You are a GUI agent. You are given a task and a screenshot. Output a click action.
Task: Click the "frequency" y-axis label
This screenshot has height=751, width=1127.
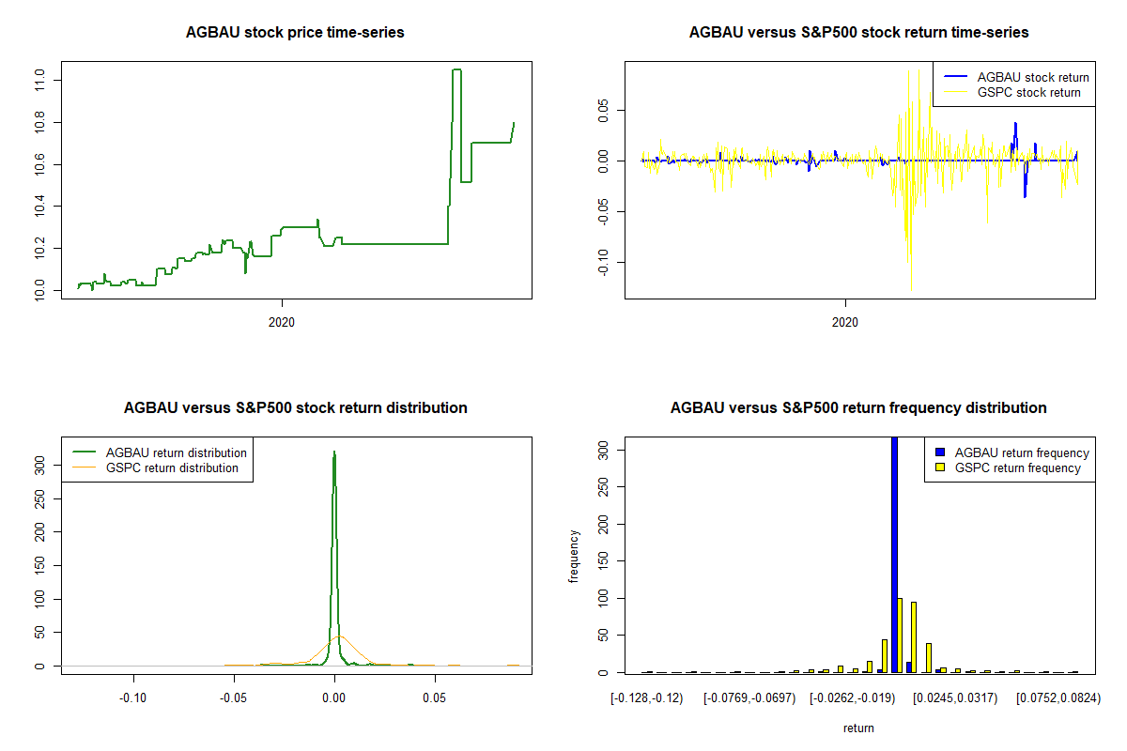pyautogui.click(x=575, y=556)
